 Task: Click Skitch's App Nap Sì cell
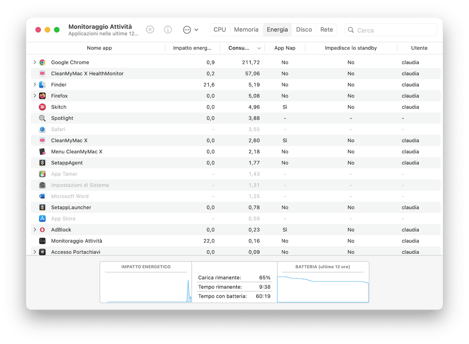(x=285, y=107)
